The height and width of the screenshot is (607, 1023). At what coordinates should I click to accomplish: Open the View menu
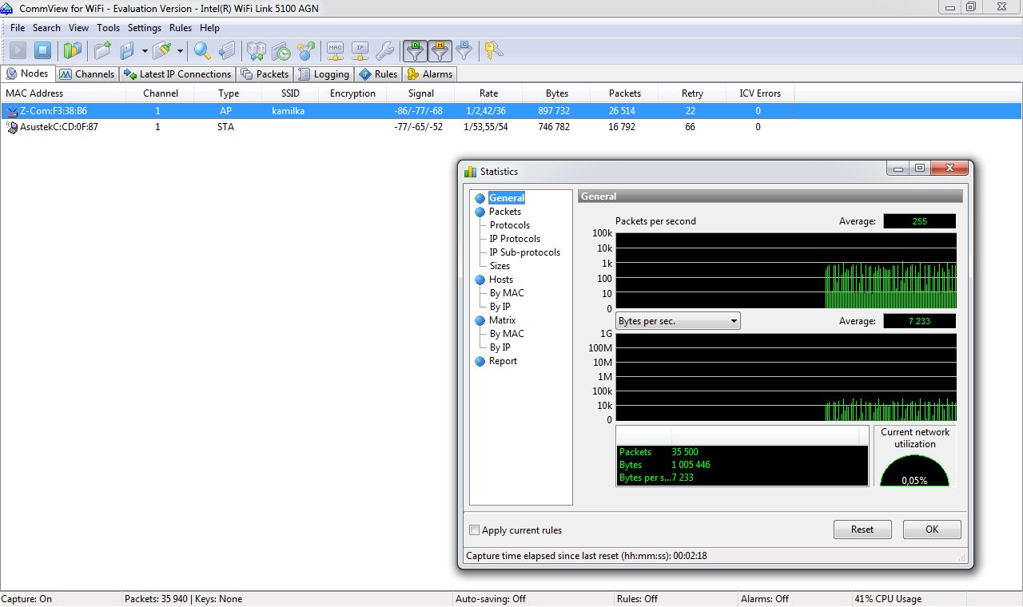pyautogui.click(x=78, y=28)
